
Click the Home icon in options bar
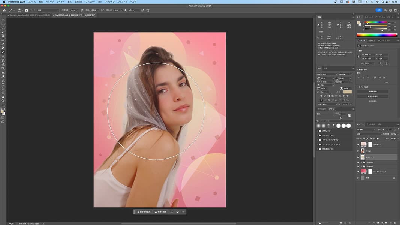(x=4, y=10)
